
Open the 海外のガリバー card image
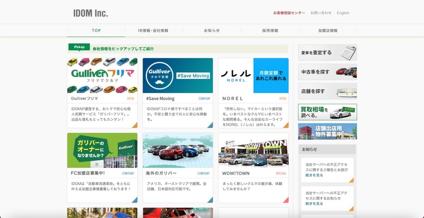[x=178, y=150]
